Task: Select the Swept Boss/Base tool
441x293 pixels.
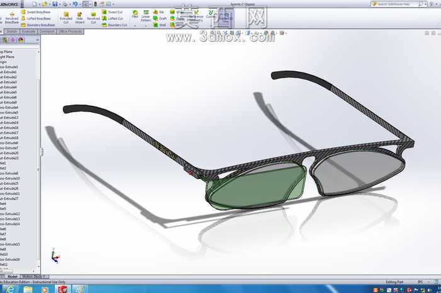Action: click(x=36, y=12)
